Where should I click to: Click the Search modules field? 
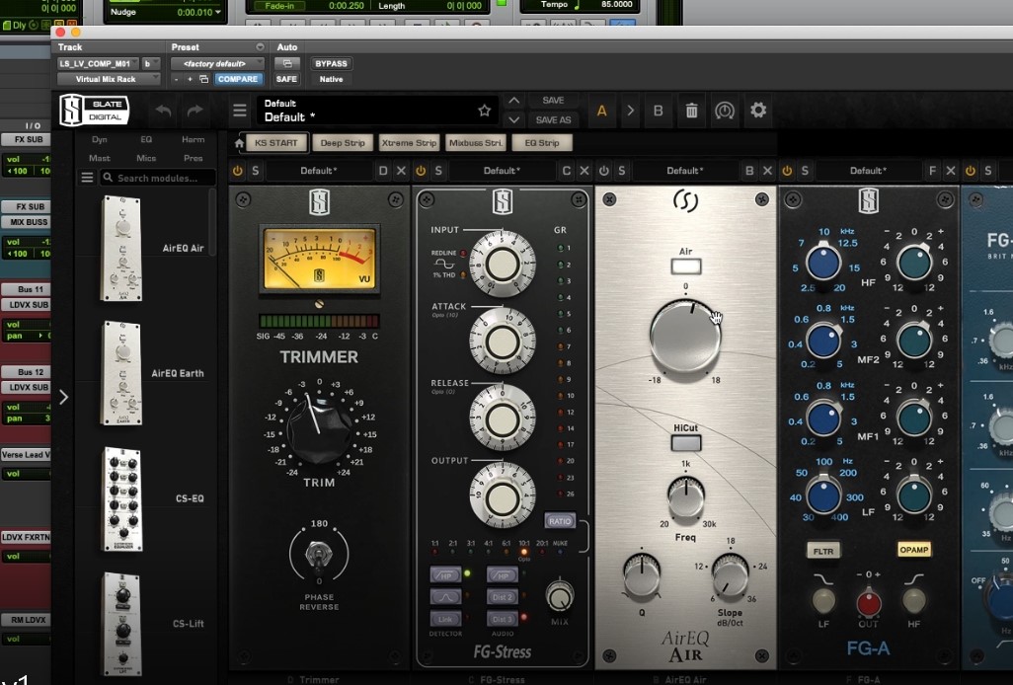[158, 178]
